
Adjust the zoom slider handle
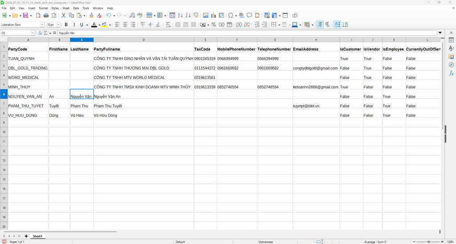pos(429,242)
